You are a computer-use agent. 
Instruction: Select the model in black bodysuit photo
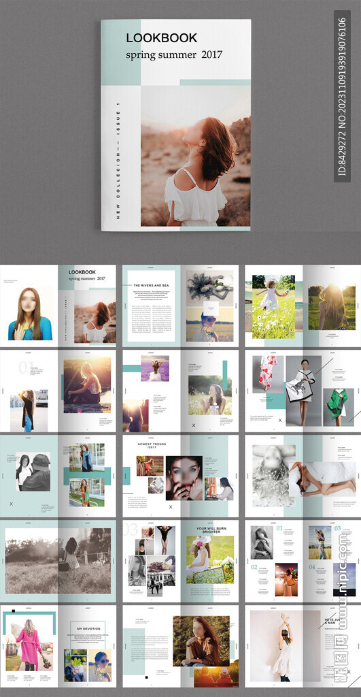point(165,540)
